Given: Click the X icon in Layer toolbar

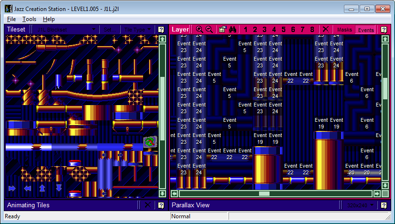Looking at the screenshot, I should (325, 29).
